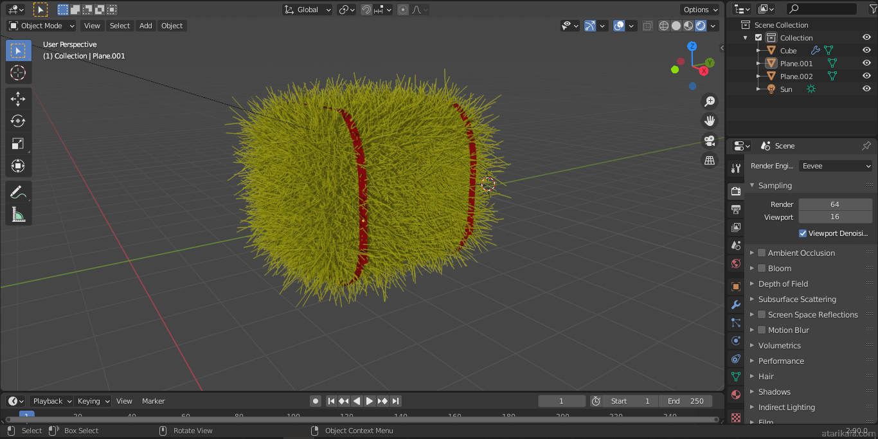Enable Motion Blur checkbox
Viewport: 878px width, 439px height.
762,330
